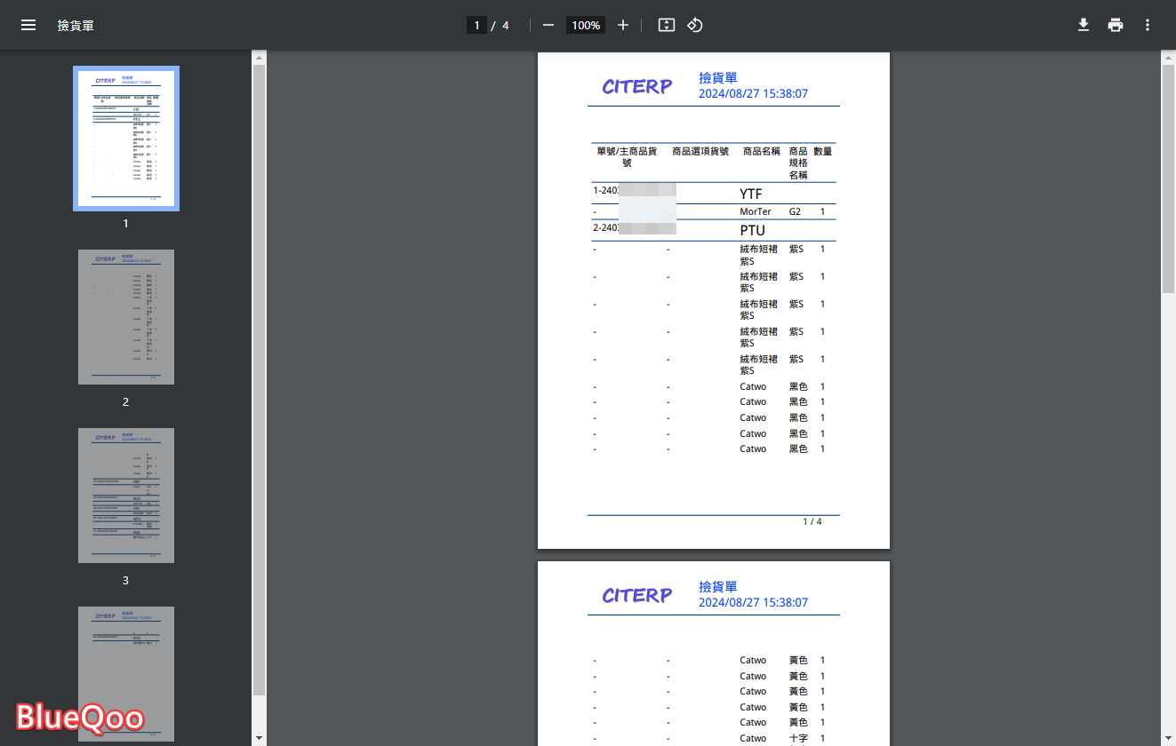Click the zoom out minus icon

pyautogui.click(x=548, y=25)
